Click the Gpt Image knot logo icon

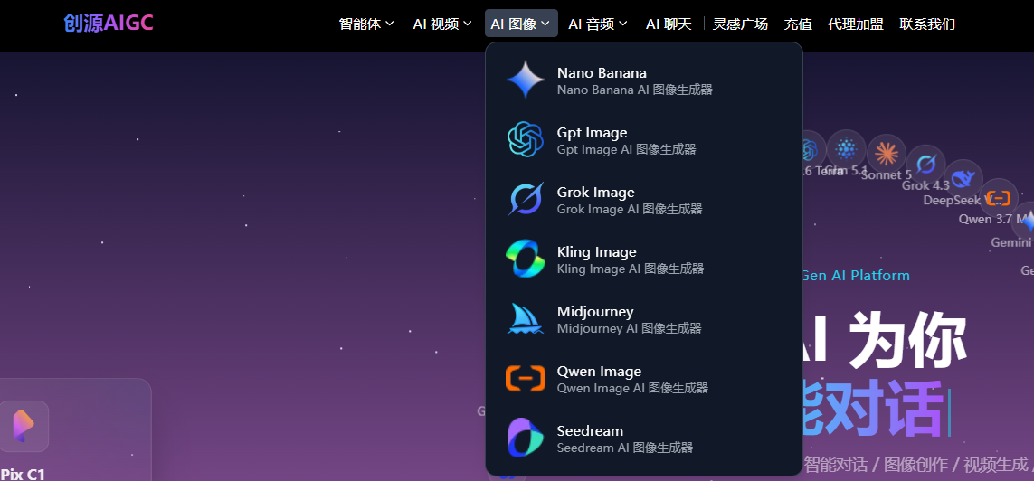[x=526, y=139]
